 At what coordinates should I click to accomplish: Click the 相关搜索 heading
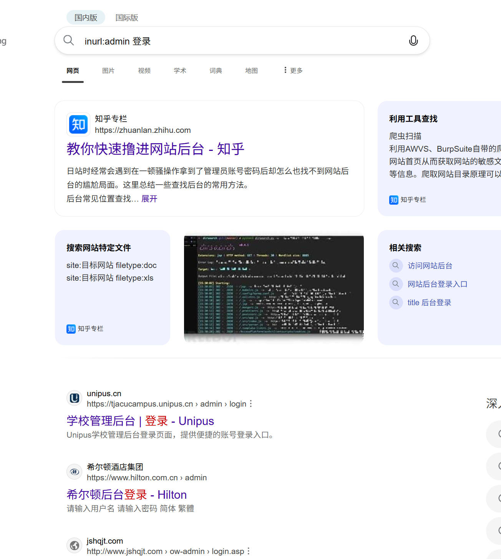(405, 248)
